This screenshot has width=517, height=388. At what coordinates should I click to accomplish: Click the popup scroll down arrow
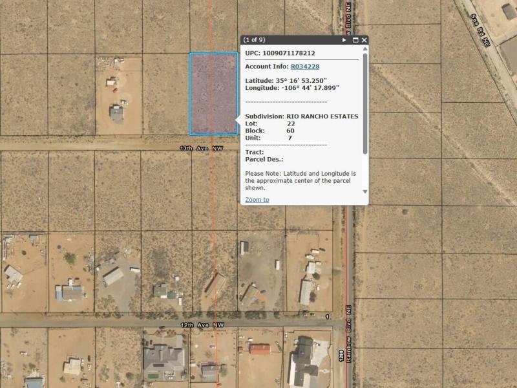click(364, 191)
